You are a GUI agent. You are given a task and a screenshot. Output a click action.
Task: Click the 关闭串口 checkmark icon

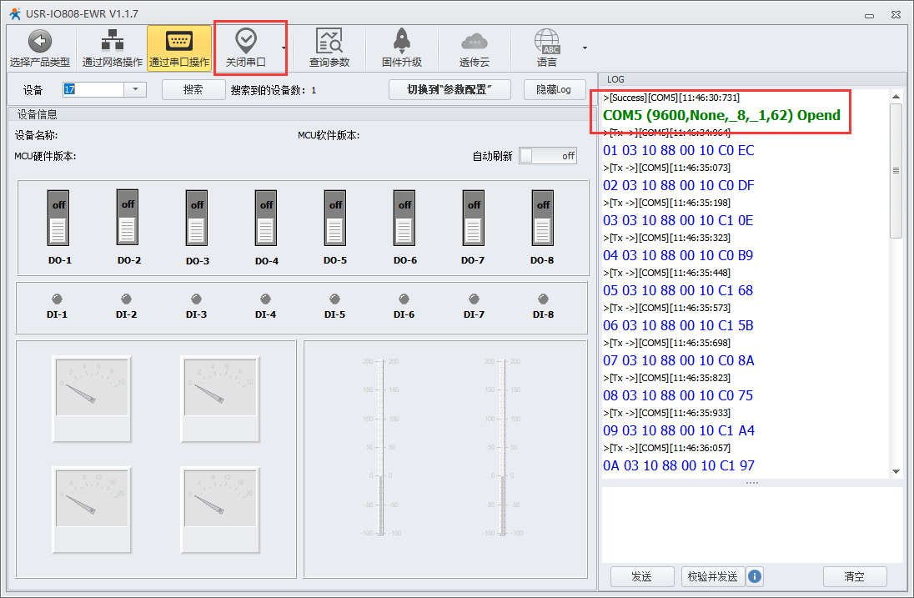[x=246, y=40]
